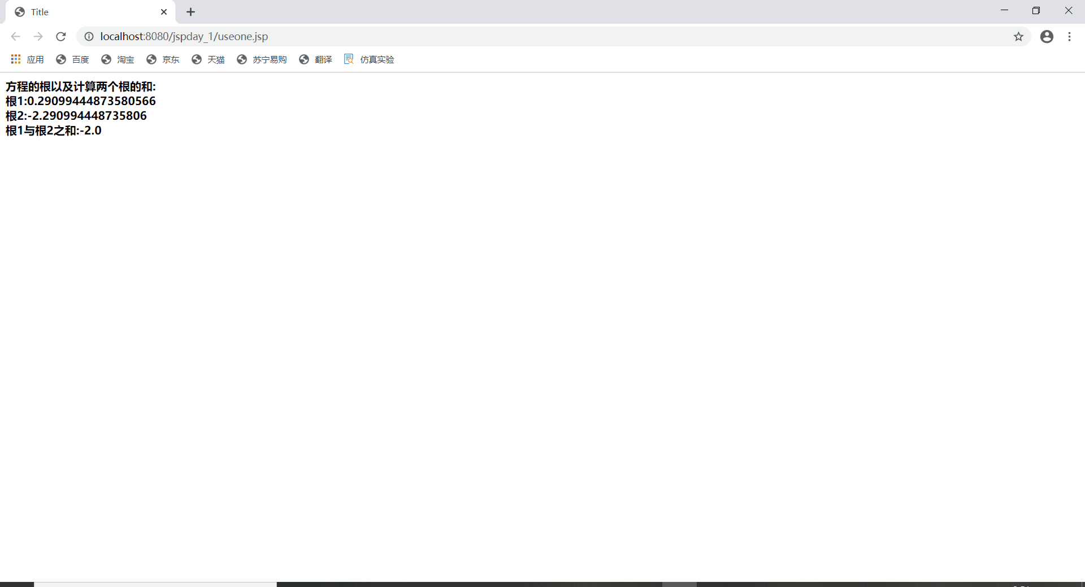The width and height of the screenshot is (1085, 587).
Task: Click inside the address bar
Action: pyautogui.click(x=339, y=36)
